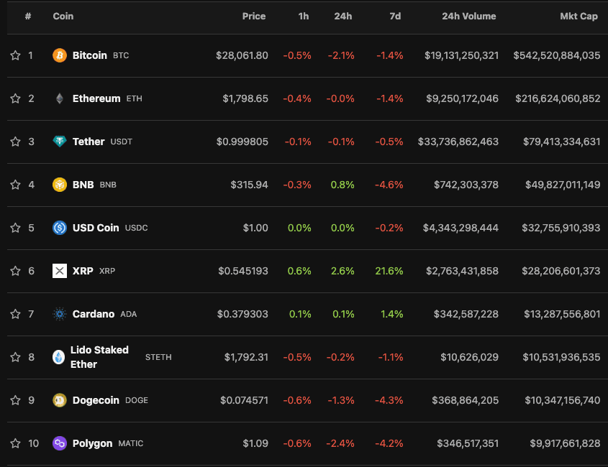Viewport: 608px width, 467px height.
Task: Open the Dogecoin coin page
Action: pyautogui.click(x=96, y=400)
